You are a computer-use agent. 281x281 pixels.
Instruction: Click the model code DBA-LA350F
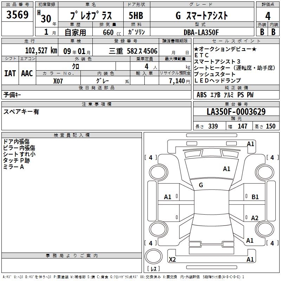point(201,32)
